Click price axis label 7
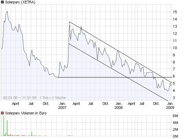Screen dimensions: 186x139 click(x=174, y=69)
